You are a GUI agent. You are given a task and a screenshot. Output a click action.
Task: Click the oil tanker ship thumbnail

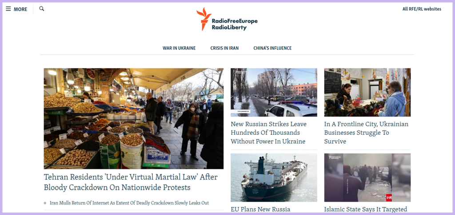click(274, 177)
